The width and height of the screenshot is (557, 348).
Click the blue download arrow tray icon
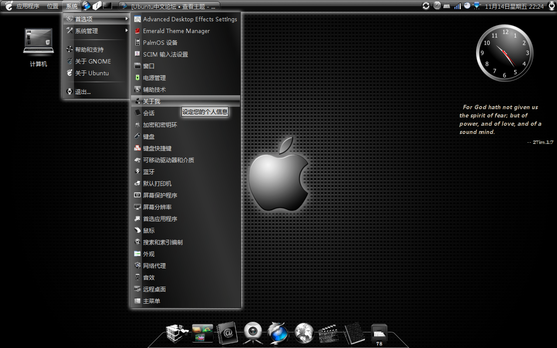click(477, 6)
